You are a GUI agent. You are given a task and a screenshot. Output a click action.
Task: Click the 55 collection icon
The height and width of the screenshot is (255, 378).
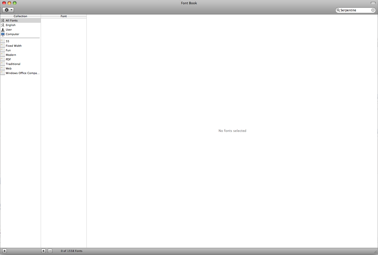click(x=3, y=41)
